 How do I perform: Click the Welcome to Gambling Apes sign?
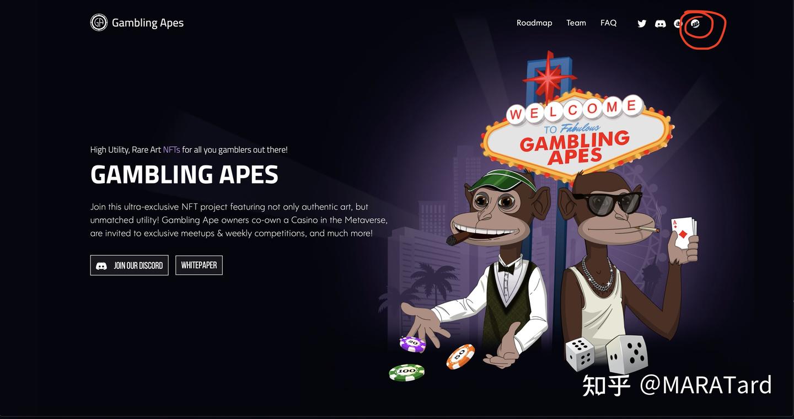tap(576, 132)
